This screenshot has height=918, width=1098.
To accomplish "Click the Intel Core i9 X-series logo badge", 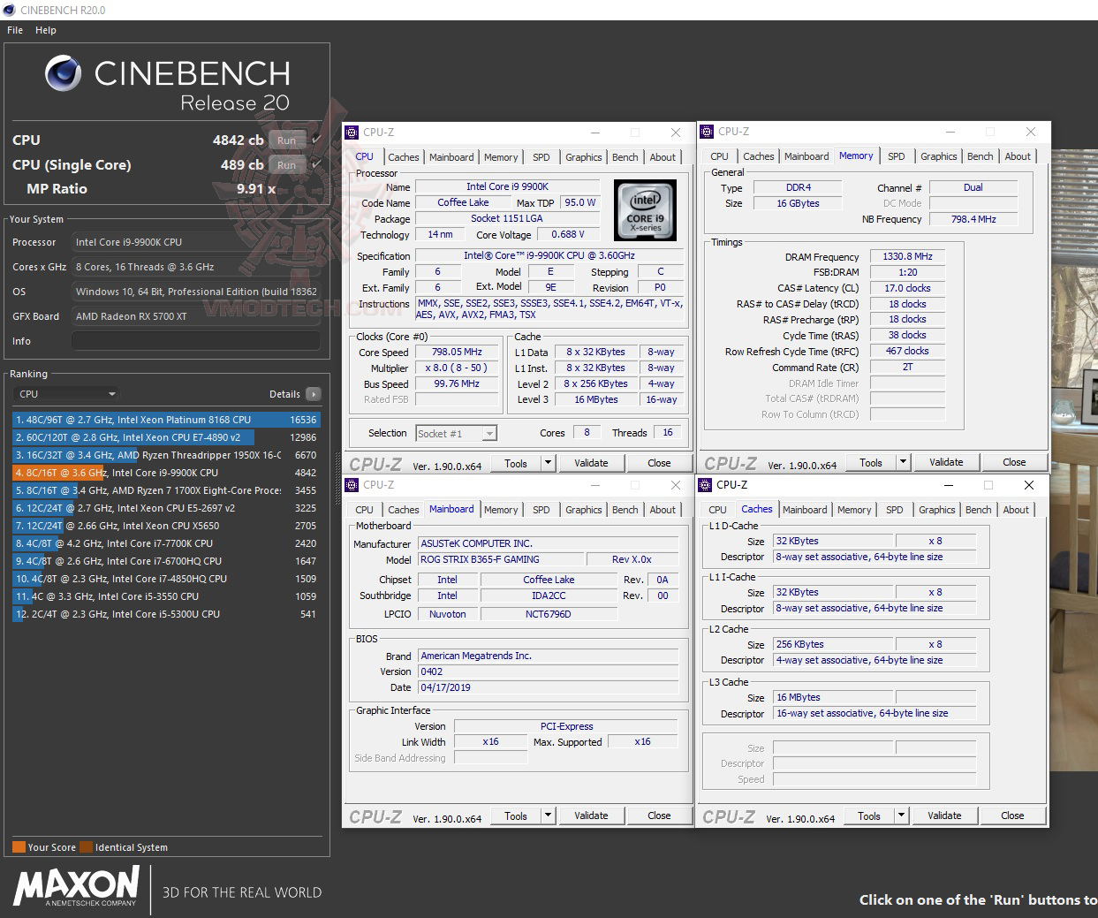I will tap(645, 210).
